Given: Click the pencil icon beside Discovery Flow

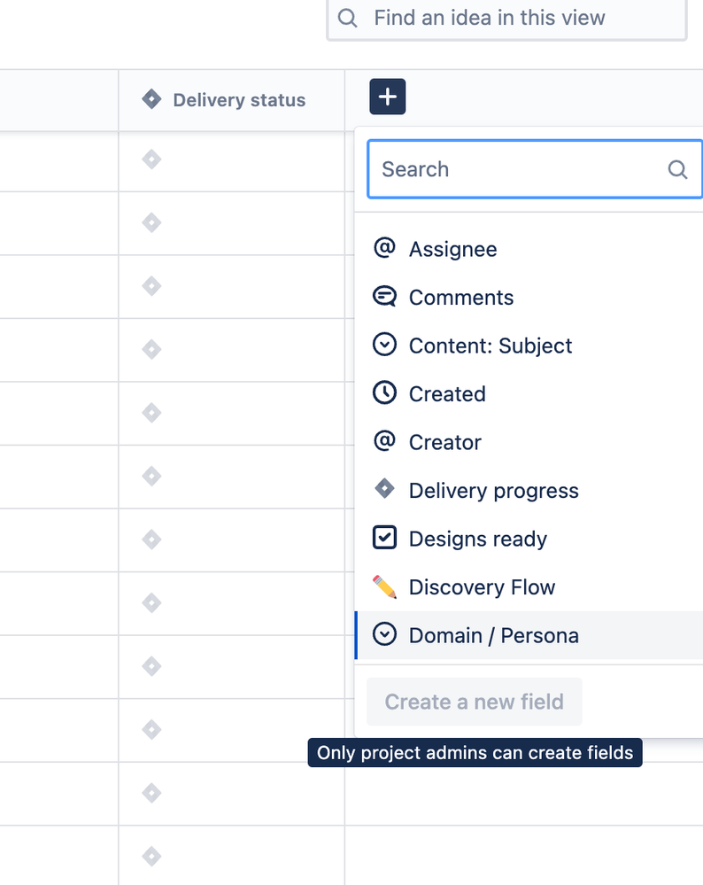Looking at the screenshot, I should tap(384, 586).
